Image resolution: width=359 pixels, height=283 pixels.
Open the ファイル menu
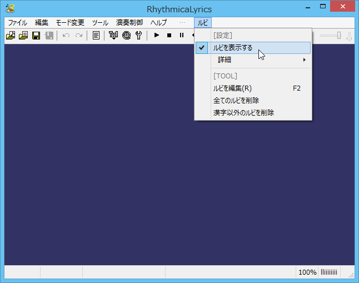pyautogui.click(x=18, y=23)
